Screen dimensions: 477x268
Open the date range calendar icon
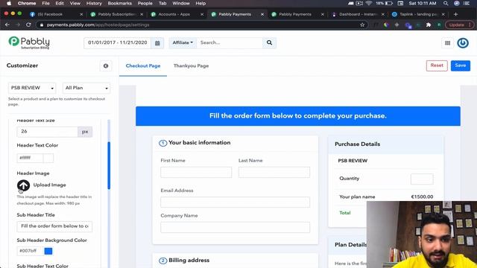coord(157,43)
